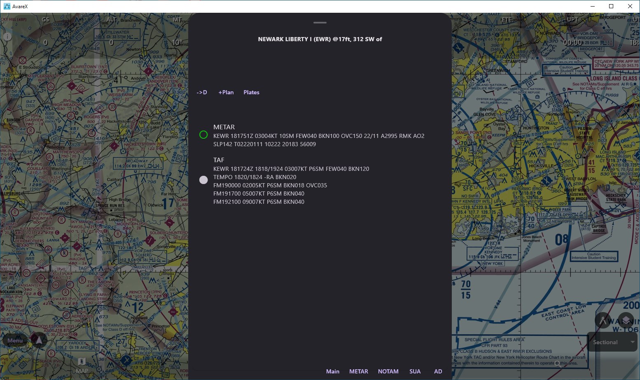
Task: Open Plates for Newark Liberty
Action: (x=251, y=92)
